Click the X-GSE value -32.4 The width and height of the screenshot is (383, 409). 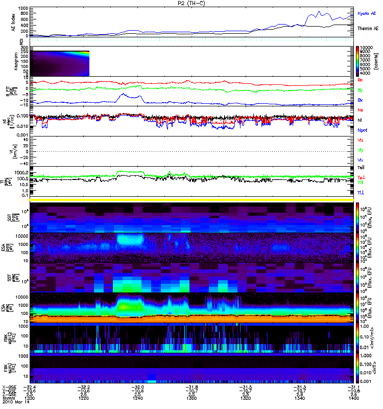[29, 387]
